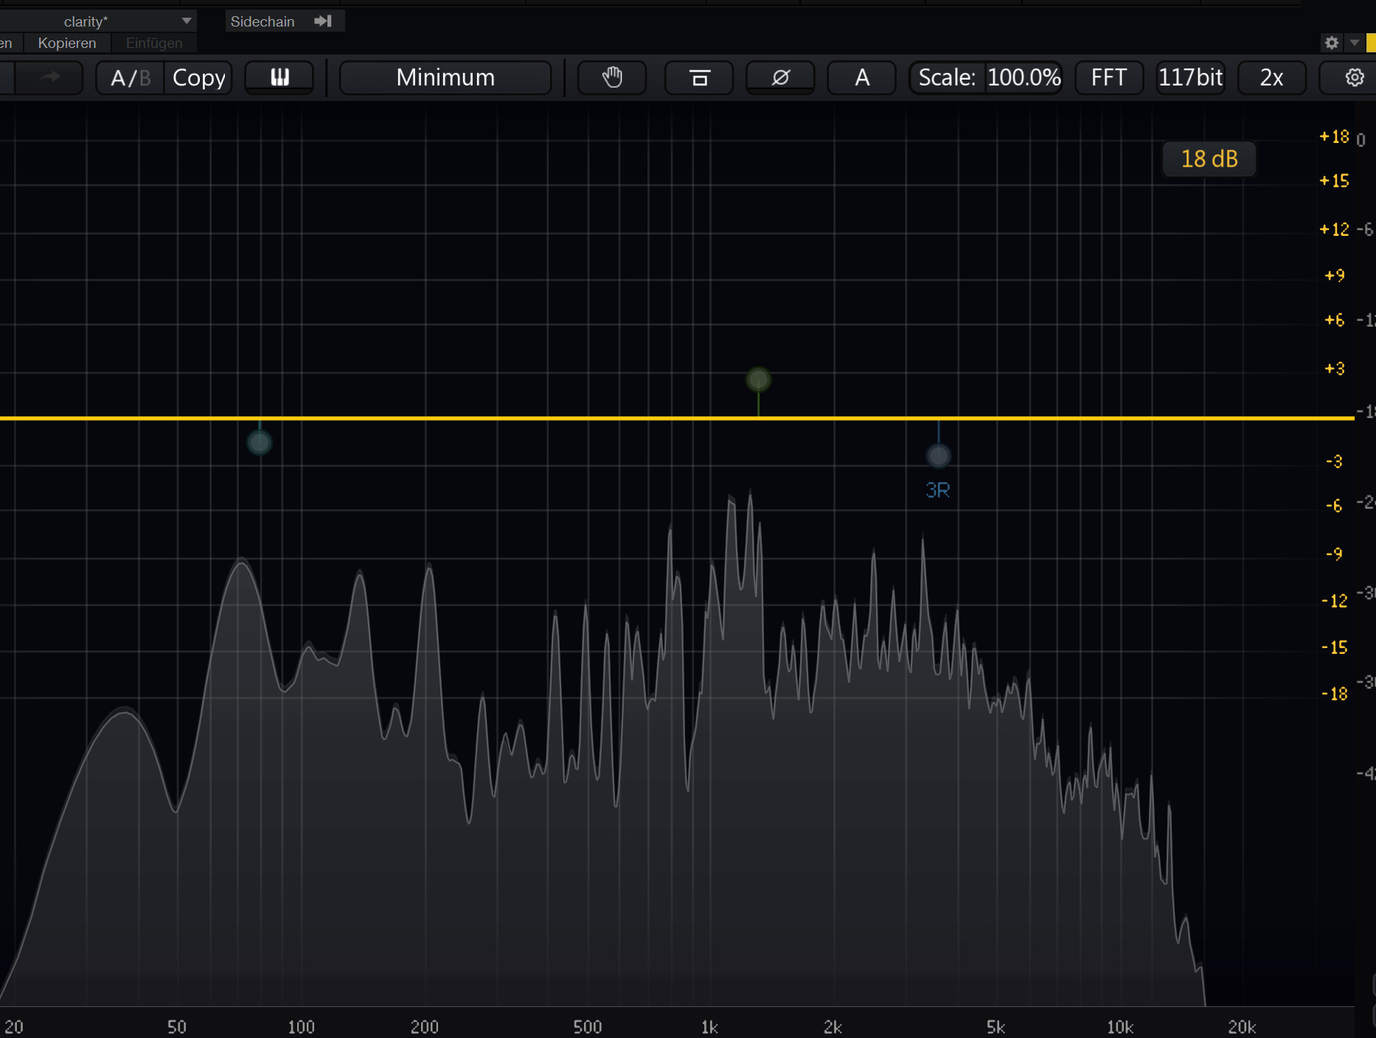Click the hand icon button
The image size is (1376, 1038).
[x=612, y=77]
